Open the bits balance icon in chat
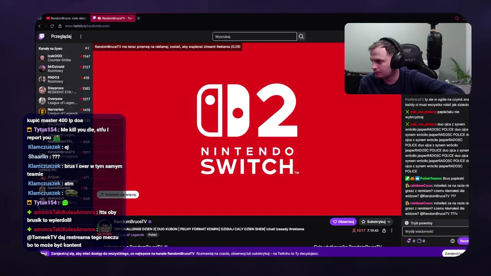Viewport: 491px width, 276px height. coord(409,241)
